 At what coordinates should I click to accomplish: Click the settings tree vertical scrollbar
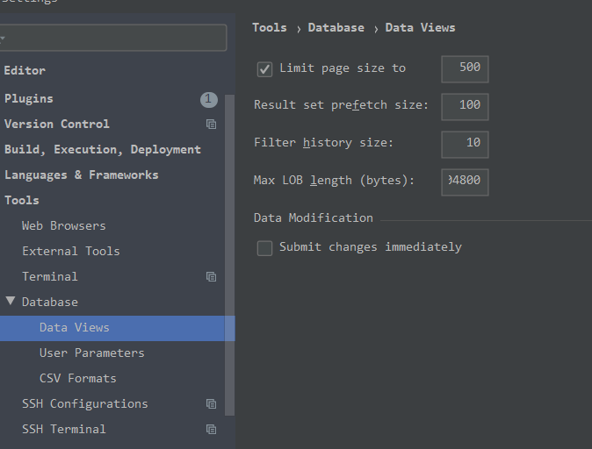[x=229, y=255]
